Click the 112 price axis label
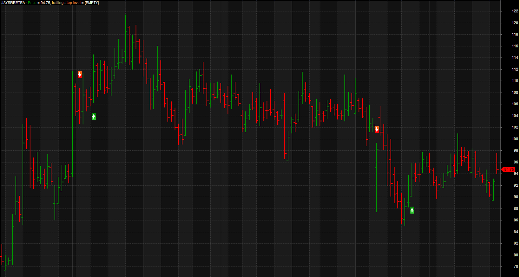The width and height of the screenshot is (520, 277). click(x=515, y=69)
